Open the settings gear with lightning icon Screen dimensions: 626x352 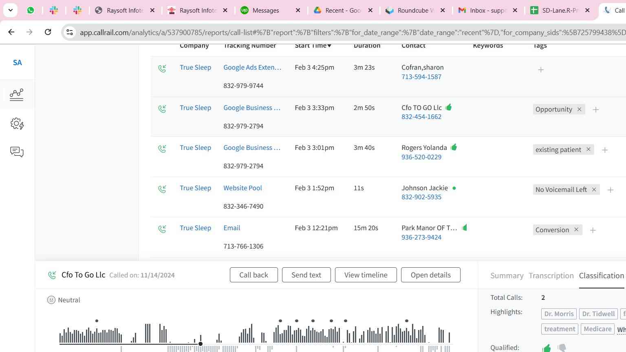(17, 123)
